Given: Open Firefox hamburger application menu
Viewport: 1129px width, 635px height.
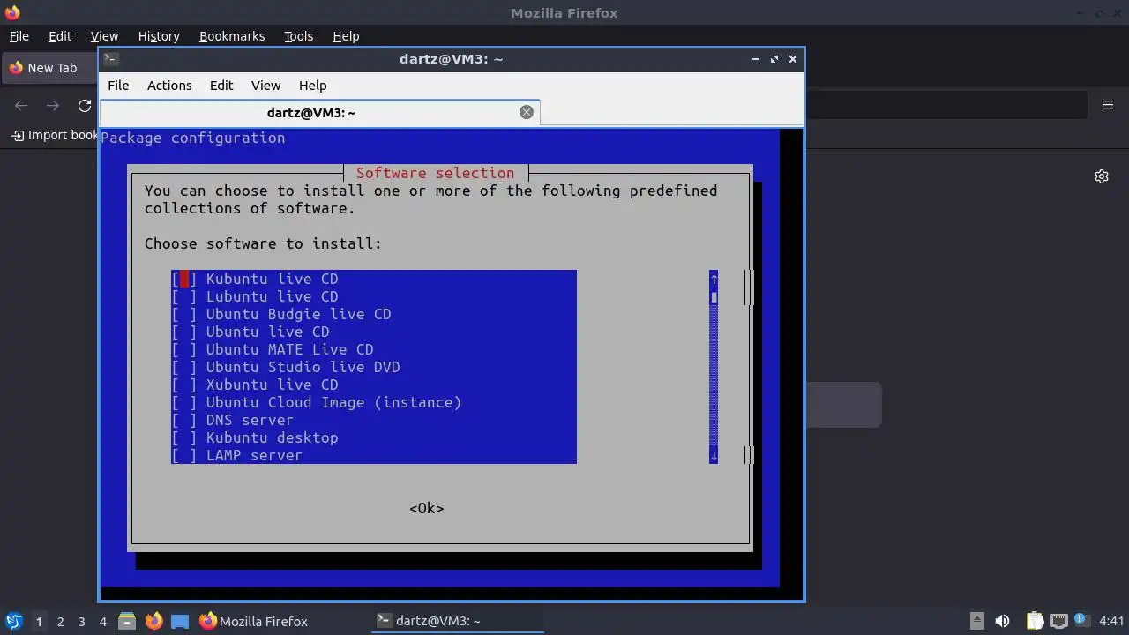Looking at the screenshot, I should (x=1108, y=105).
